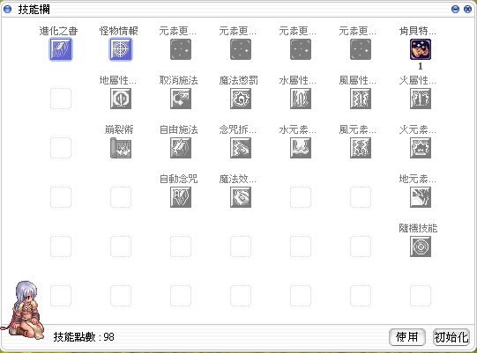This screenshot has height=353, width=477.
Task: Choose the 崩裂術 scroll icon
Action: (x=121, y=148)
